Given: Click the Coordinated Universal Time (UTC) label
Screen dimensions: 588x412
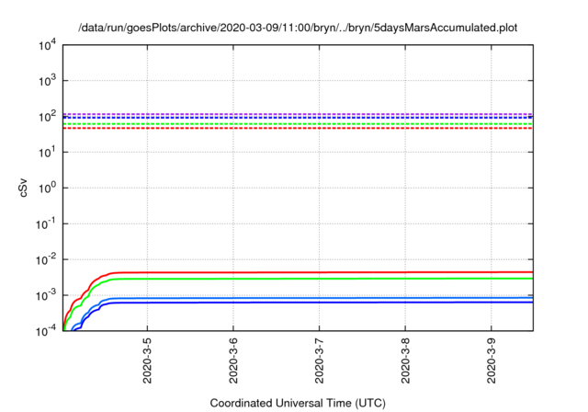Looking at the screenshot, I should click(298, 403).
